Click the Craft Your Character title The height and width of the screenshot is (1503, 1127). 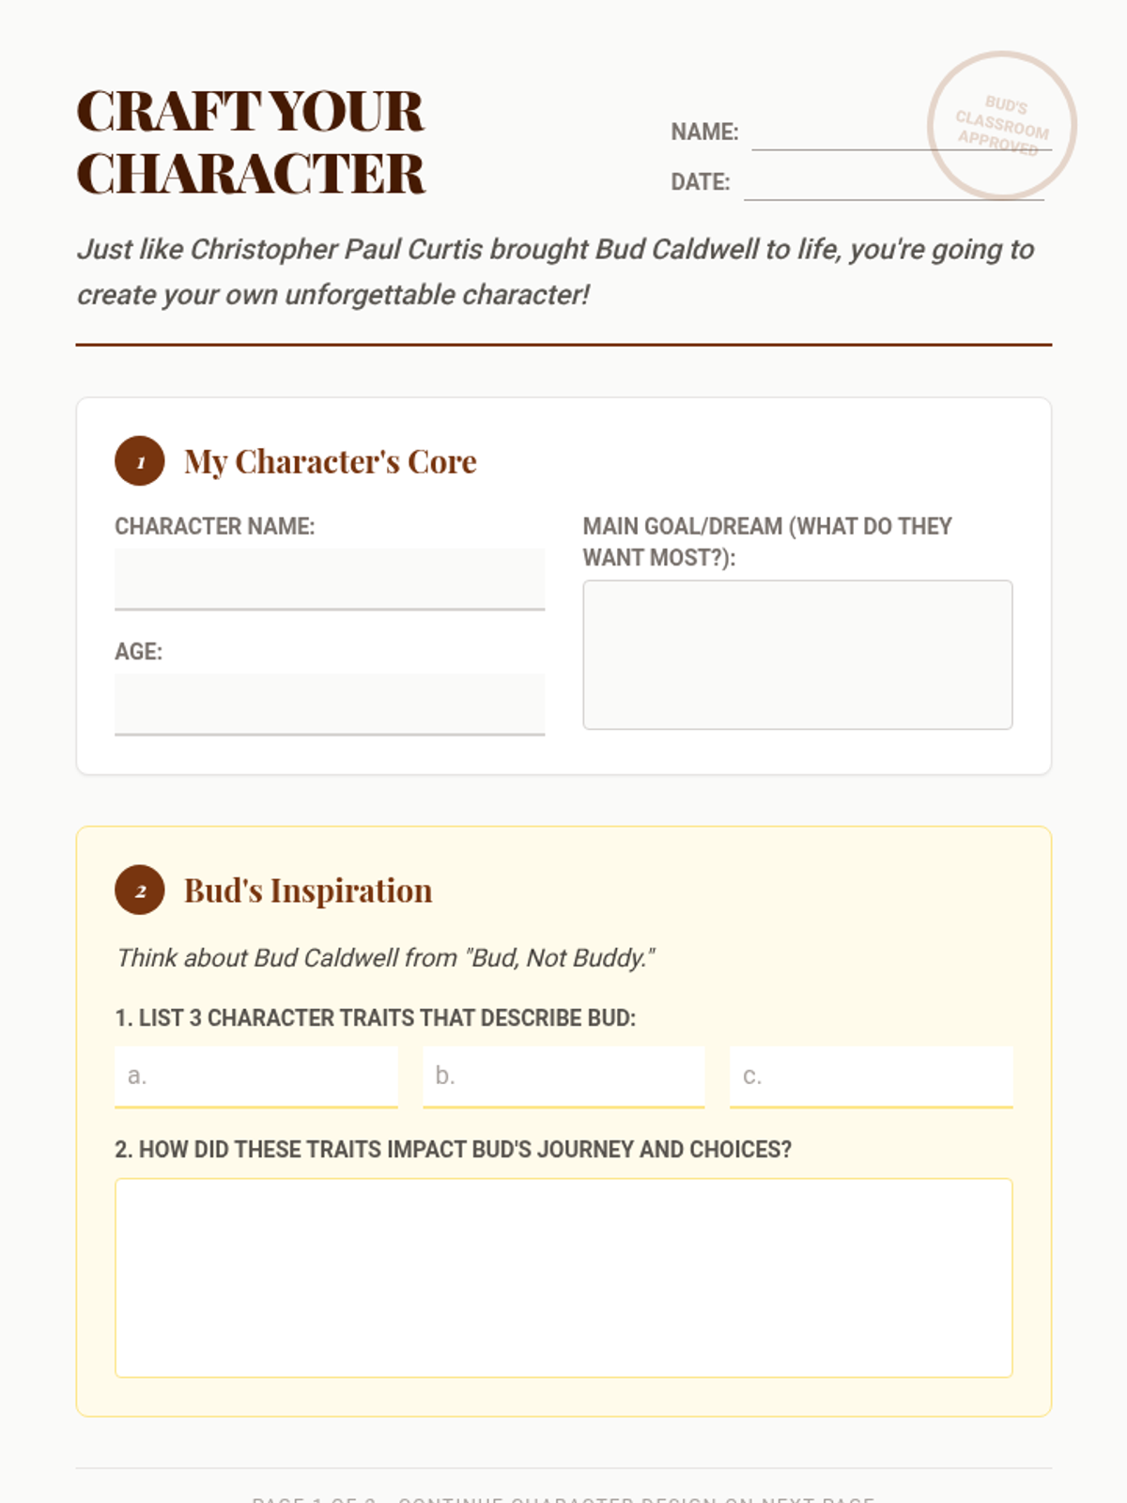tap(251, 142)
